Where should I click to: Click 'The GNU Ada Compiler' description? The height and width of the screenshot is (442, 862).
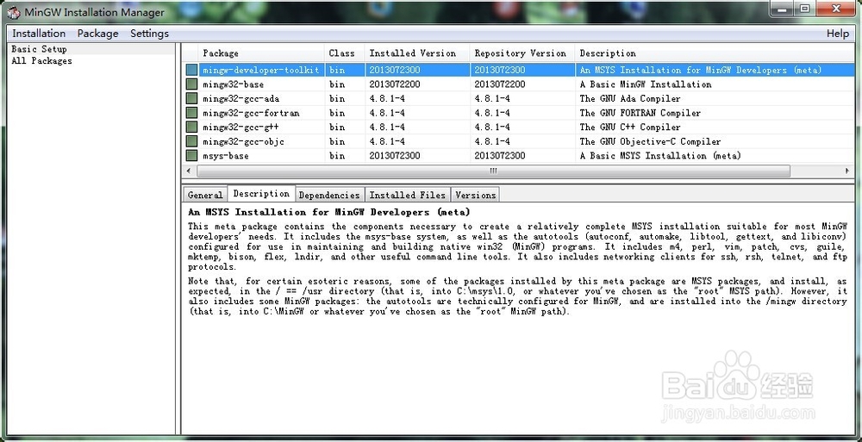click(630, 98)
